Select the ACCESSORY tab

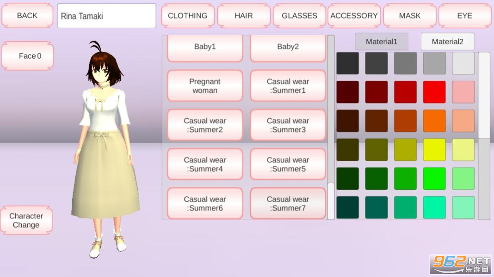tap(354, 16)
